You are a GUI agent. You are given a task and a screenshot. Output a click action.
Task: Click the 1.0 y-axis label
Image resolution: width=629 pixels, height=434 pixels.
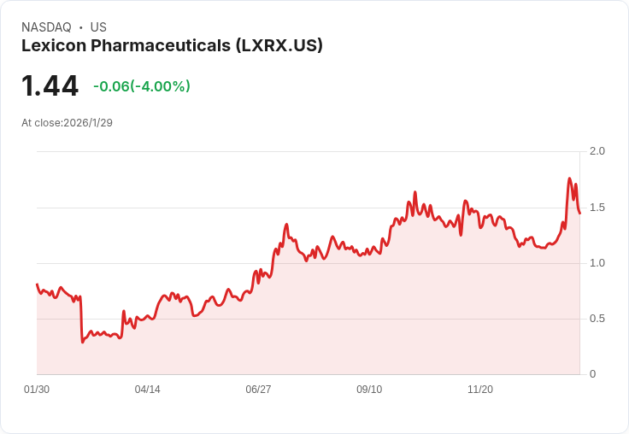point(597,263)
